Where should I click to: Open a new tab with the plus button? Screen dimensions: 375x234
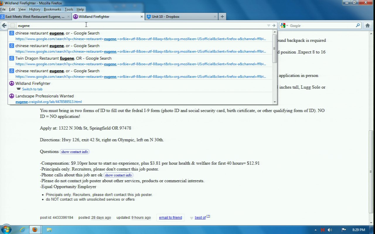click(x=222, y=17)
